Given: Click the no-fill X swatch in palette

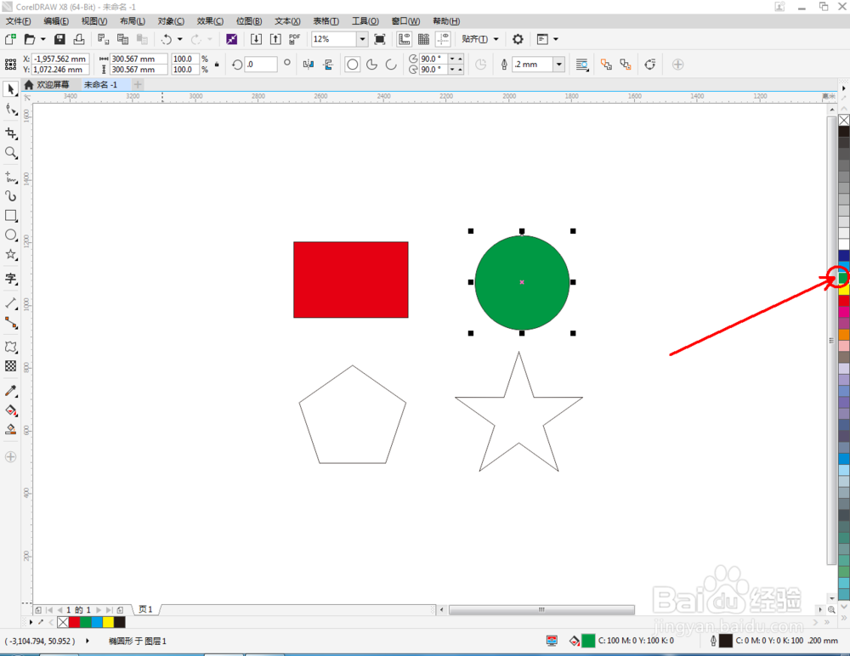Looking at the screenshot, I should pos(844,120).
